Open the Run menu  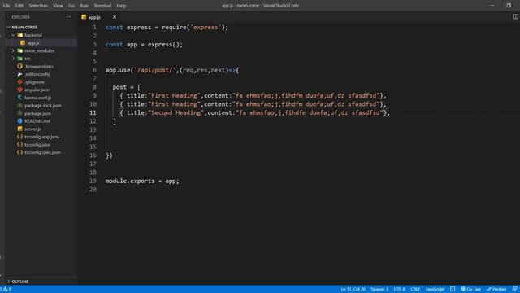[x=84, y=6]
